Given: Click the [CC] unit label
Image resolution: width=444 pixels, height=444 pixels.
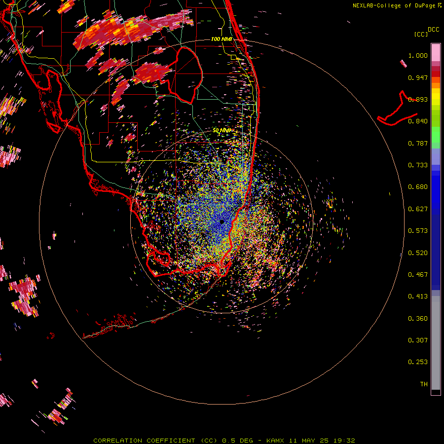Looking at the screenshot, I should 421,34.
